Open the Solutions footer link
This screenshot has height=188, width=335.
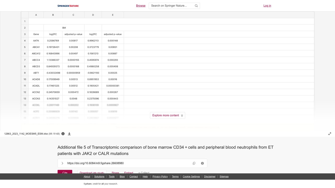click(x=99, y=177)
